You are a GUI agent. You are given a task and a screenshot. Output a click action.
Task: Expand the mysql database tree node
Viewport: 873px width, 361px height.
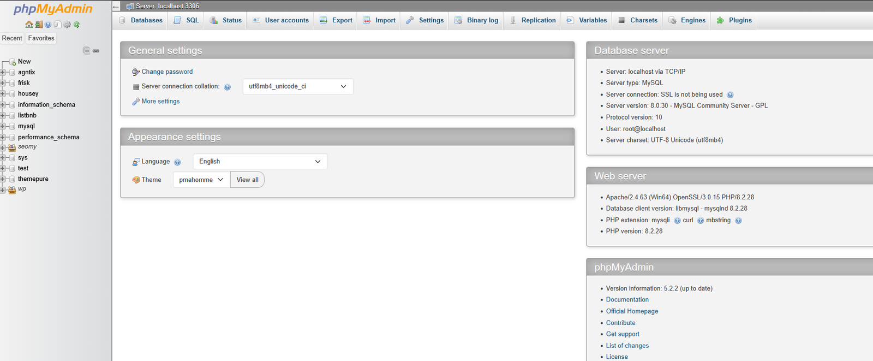[3, 126]
